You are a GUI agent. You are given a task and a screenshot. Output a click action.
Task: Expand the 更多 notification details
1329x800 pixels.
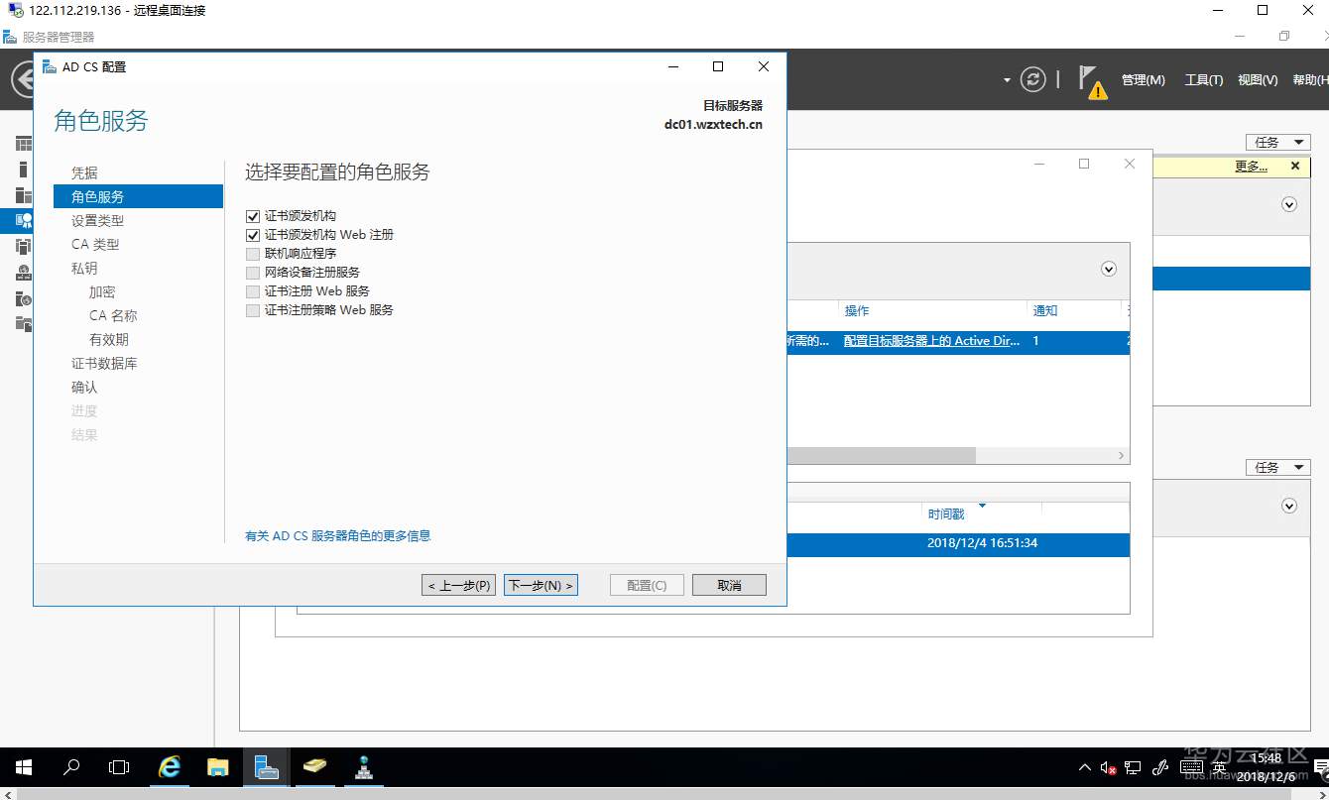pyautogui.click(x=1251, y=166)
